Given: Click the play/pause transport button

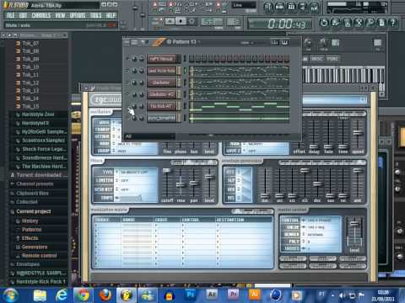Looking at the screenshot, I should [170, 21].
